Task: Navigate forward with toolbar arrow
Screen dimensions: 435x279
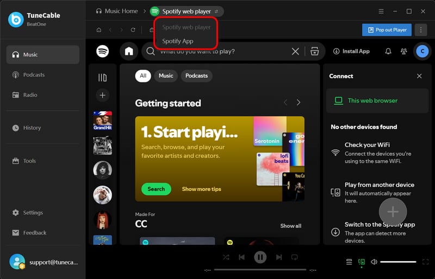Action: [121, 30]
